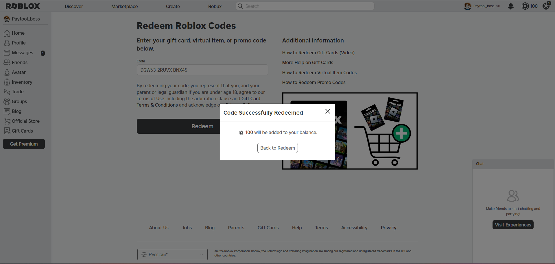
Task: Open How to Redeem Gift Cards (Video)
Action: tap(318, 53)
